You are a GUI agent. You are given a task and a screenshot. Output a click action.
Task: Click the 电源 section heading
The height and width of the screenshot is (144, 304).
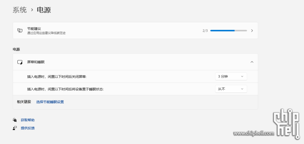click(16, 49)
